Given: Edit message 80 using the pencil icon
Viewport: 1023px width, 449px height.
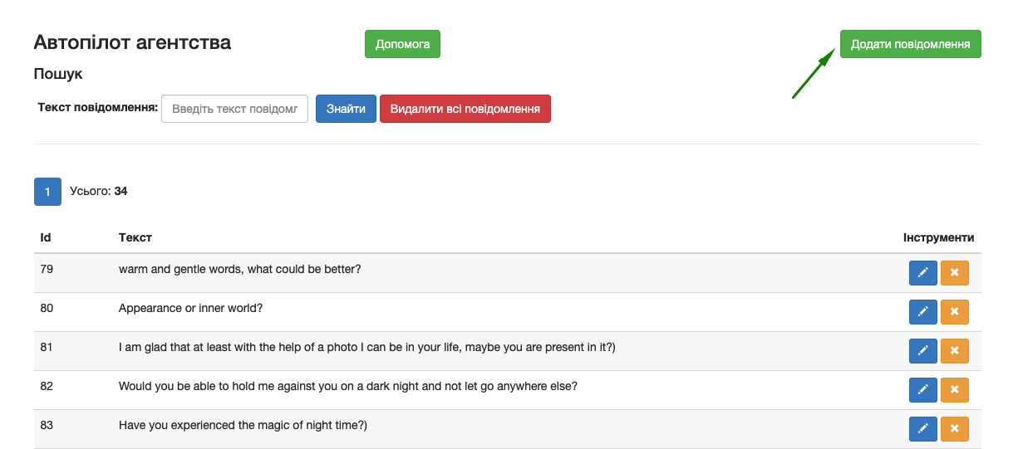Looking at the screenshot, I should pyautogui.click(x=922, y=312).
